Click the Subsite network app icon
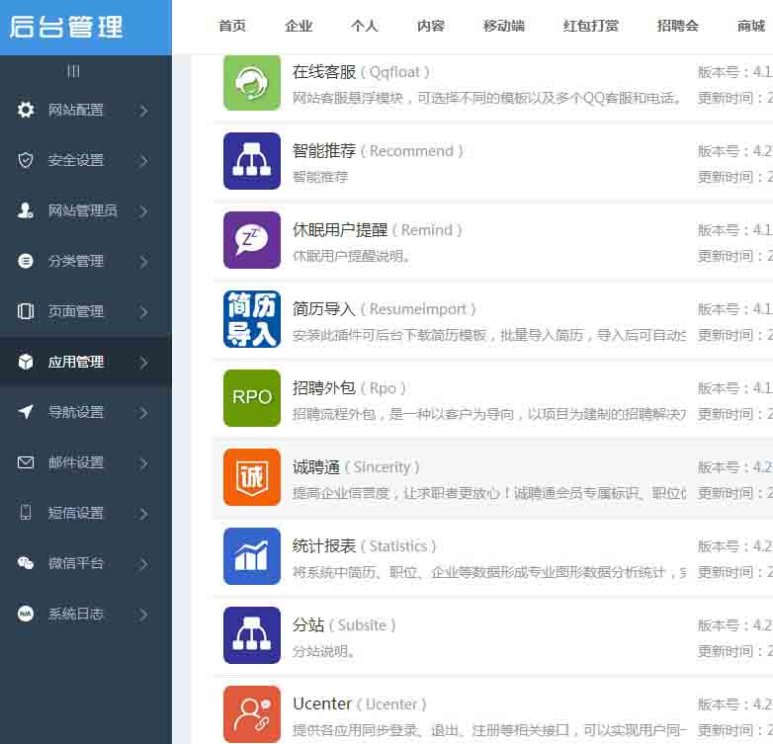Viewport: 773px width, 744px height. [252, 635]
